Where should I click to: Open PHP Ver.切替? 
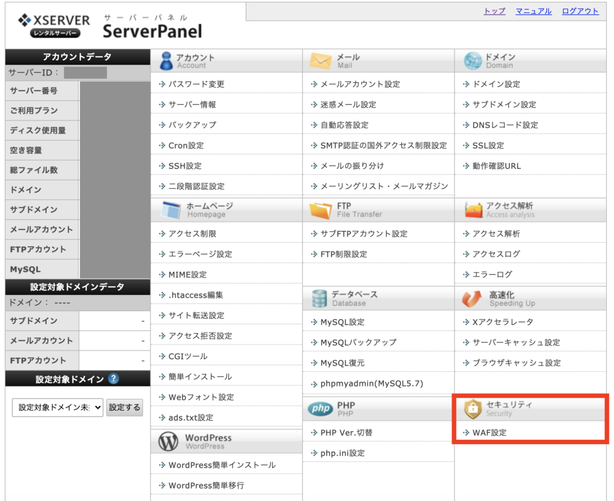pos(346,433)
